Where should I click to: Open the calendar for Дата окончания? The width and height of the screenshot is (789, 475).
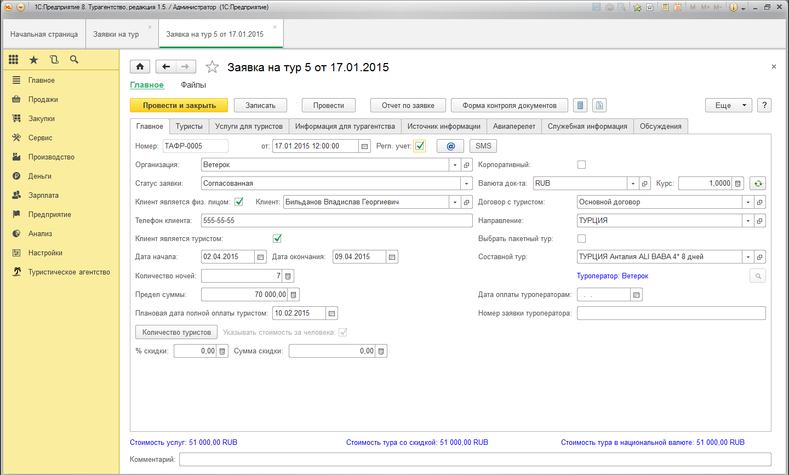[x=392, y=257]
